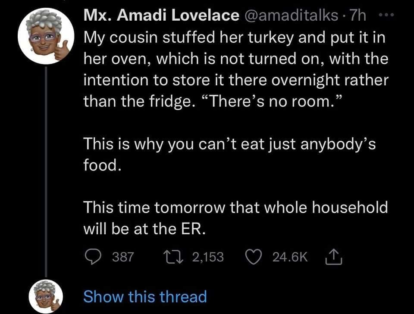
Task: Click the "This time tomorrow that whole household" line
Action: tap(235, 208)
